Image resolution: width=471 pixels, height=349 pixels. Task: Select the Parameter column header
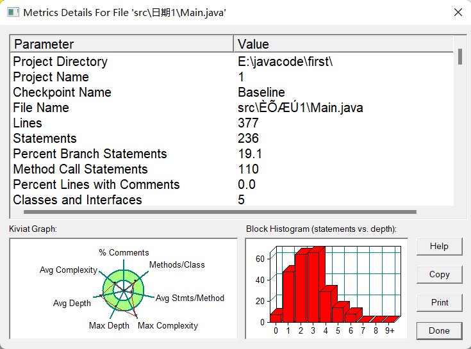click(122, 44)
